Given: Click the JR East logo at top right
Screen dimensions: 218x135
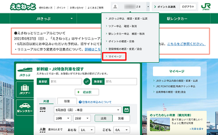Looking at the screenshot, I should pos(206,7).
